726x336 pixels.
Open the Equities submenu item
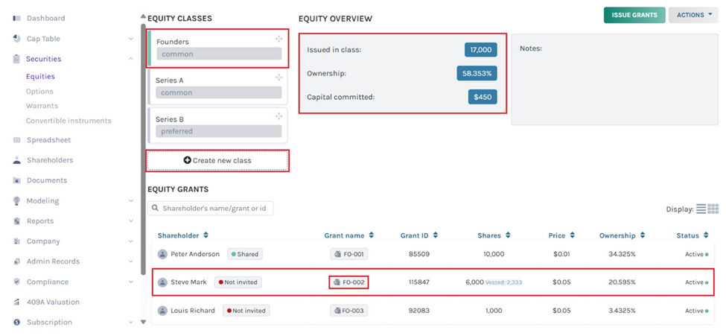pos(40,77)
